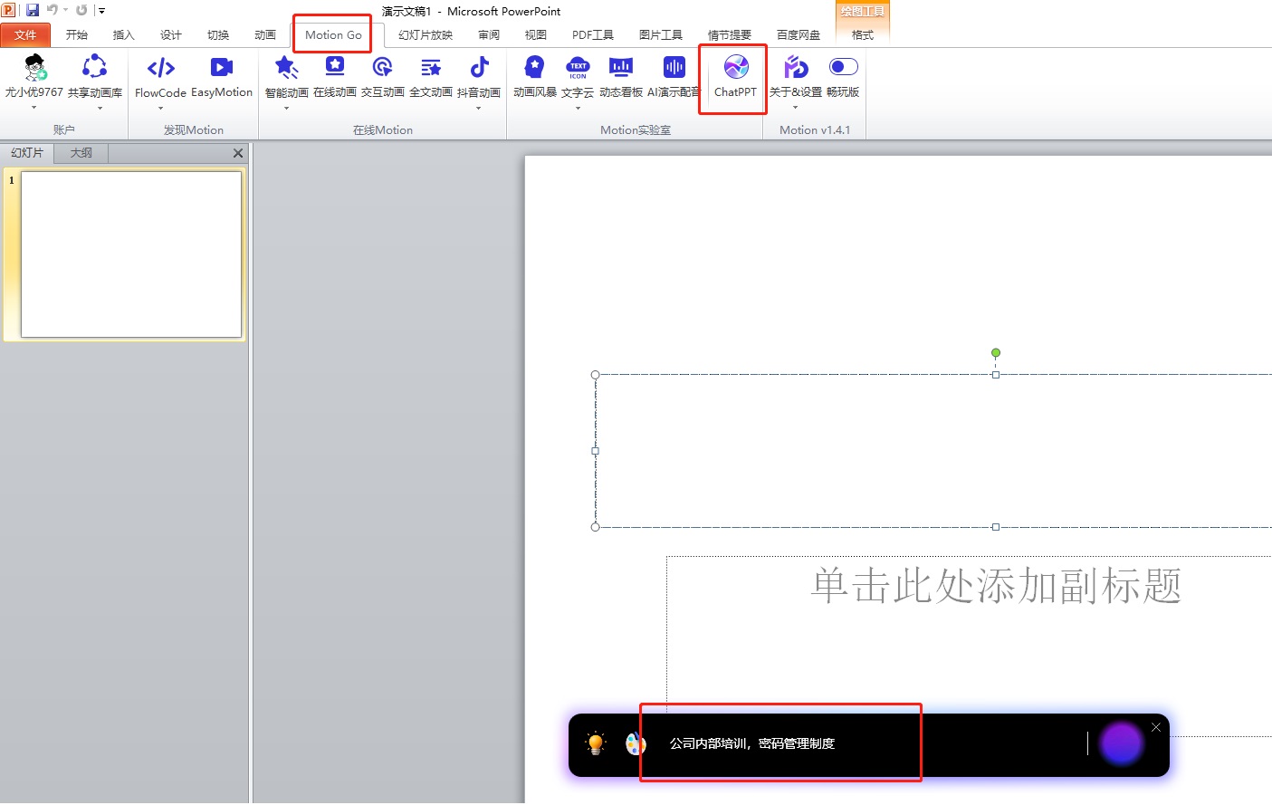Switch to the 切换 transitions tab
Viewport: 1272px width, 805px height.
click(218, 35)
